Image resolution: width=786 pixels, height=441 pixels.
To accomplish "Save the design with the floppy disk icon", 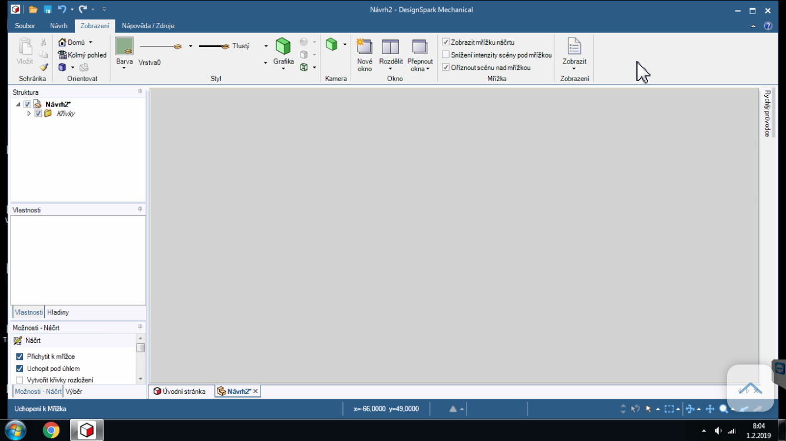I will pyautogui.click(x=48, y=9).
